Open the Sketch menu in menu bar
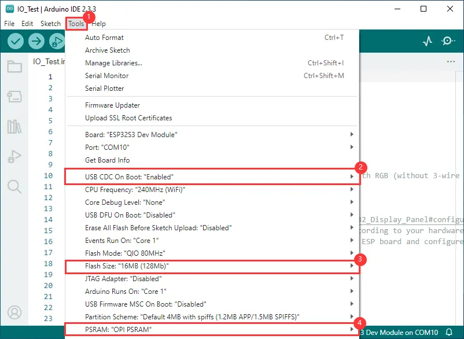The width and height of the screenshot is (464, 339). point(50,24)
